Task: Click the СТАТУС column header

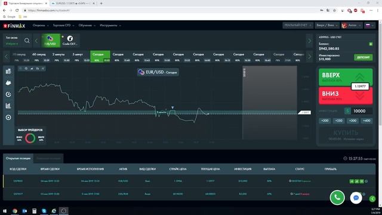Action: [300, 169]
